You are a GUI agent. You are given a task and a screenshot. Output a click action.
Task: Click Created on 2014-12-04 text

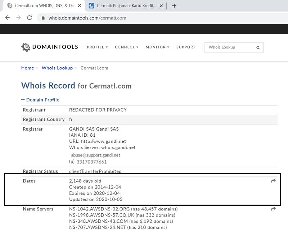click(95, 187)
